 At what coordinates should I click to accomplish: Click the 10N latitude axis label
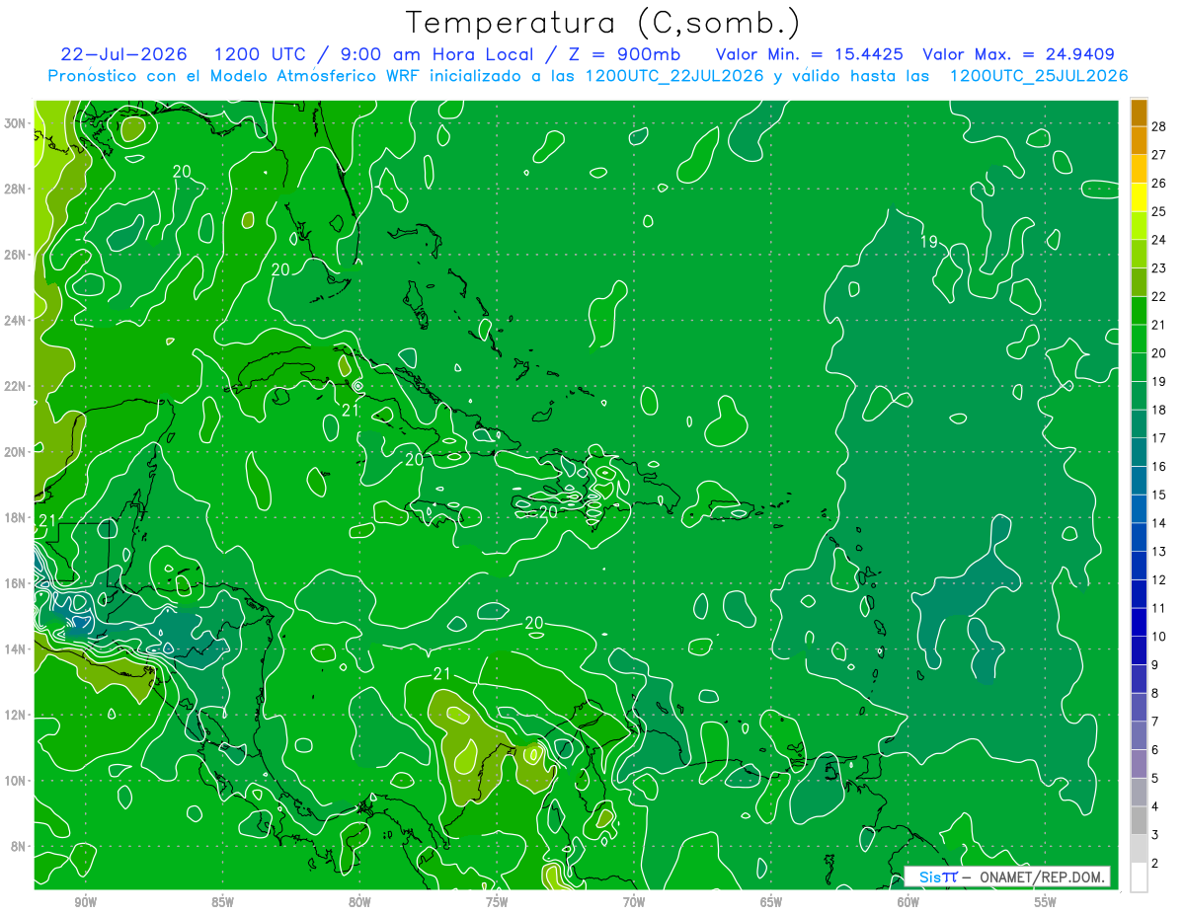(17, 781)
